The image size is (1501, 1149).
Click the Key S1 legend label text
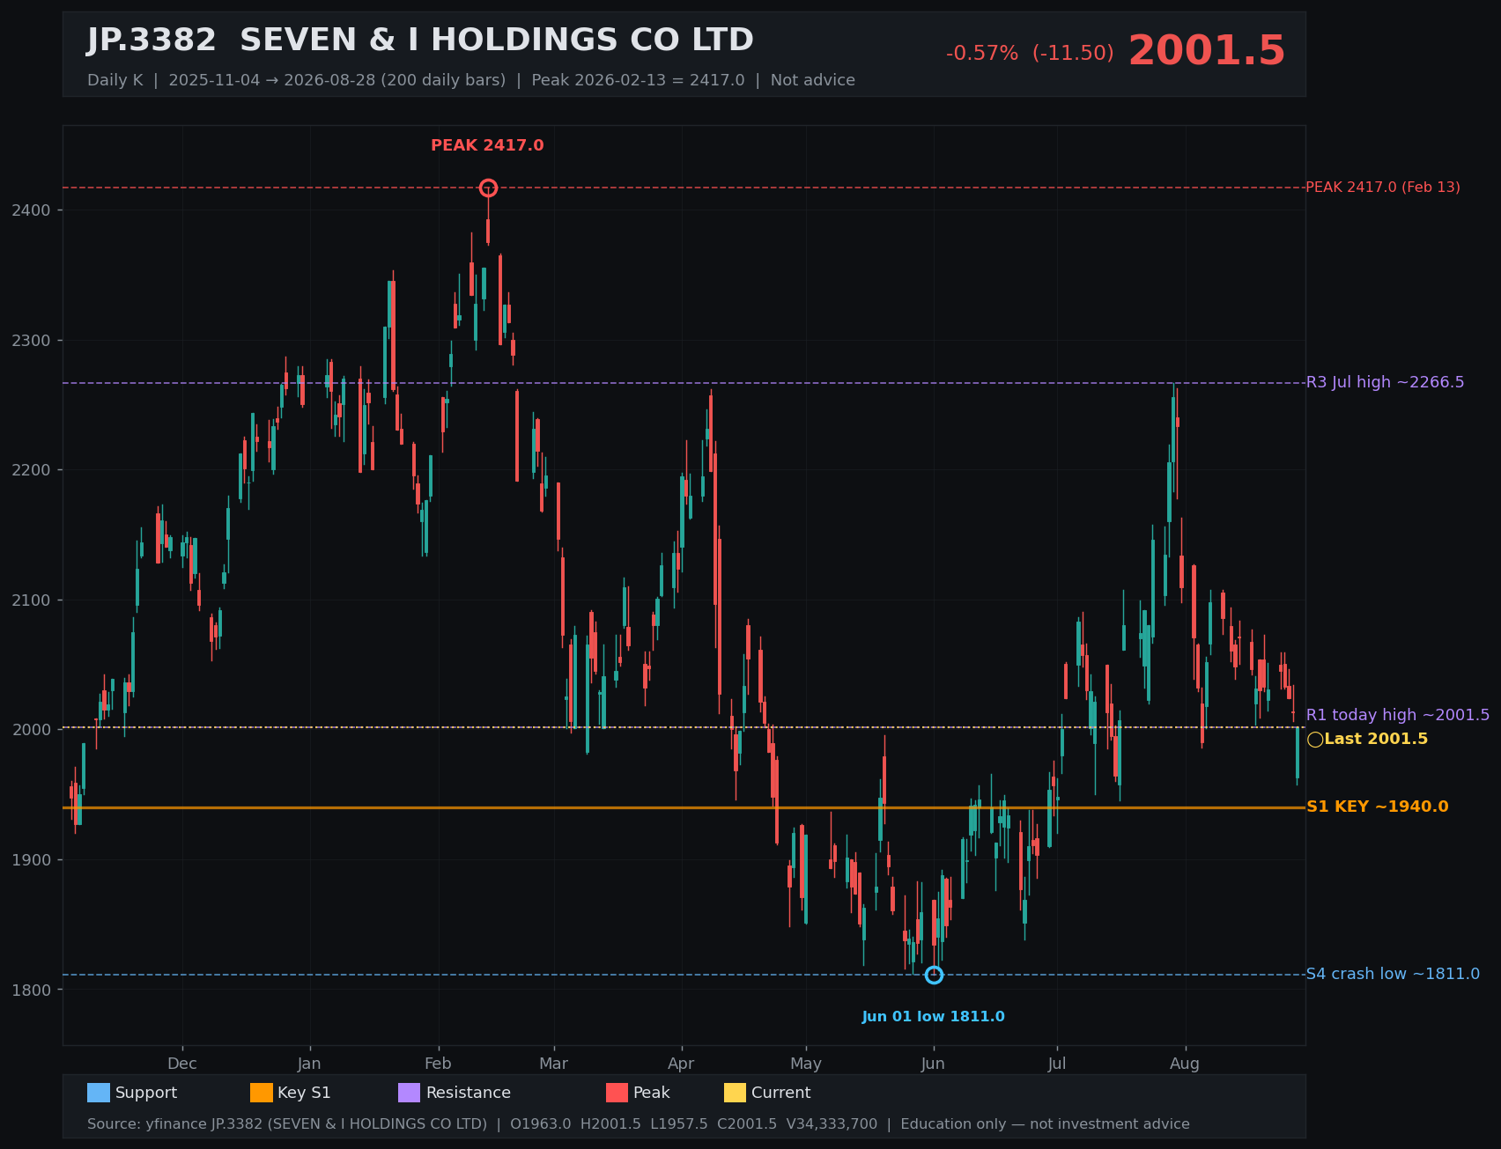click(x=304, y=1093)
